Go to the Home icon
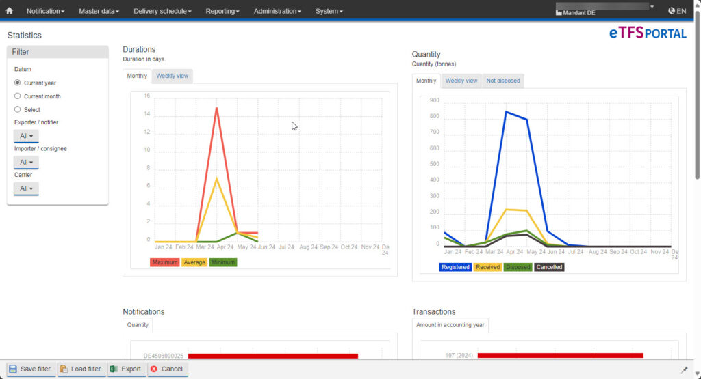Screen dimensions: 701x379 (10, 11)
